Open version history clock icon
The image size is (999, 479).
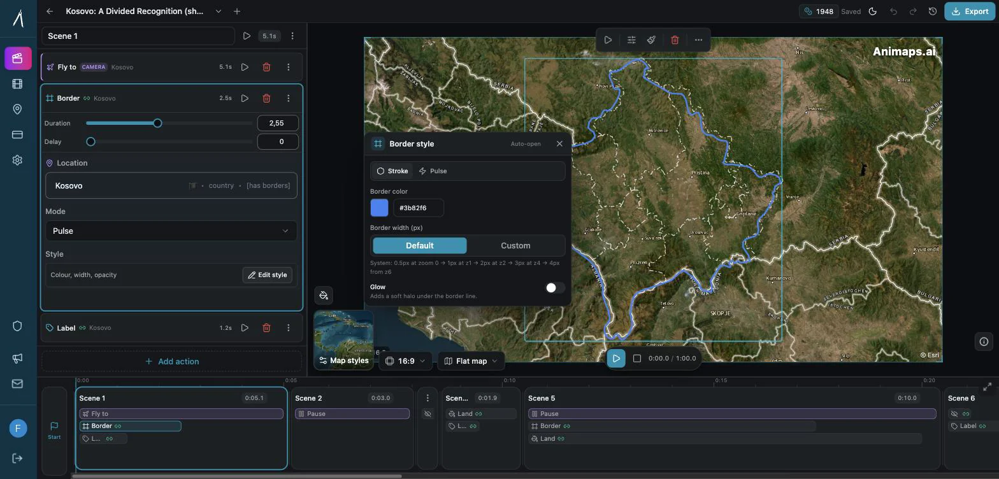click(x=933, y=11)
